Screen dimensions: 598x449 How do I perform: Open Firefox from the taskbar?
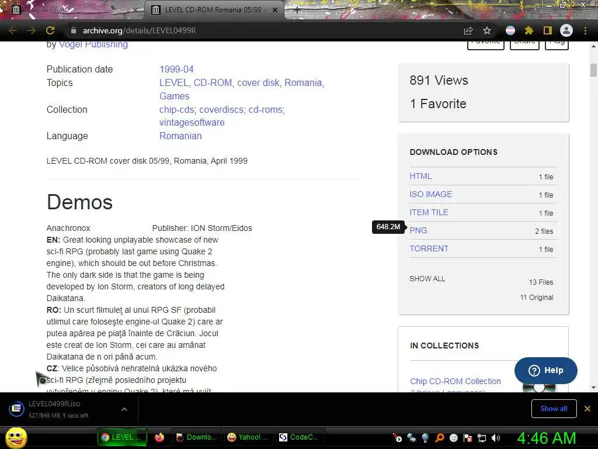[159, 437]
